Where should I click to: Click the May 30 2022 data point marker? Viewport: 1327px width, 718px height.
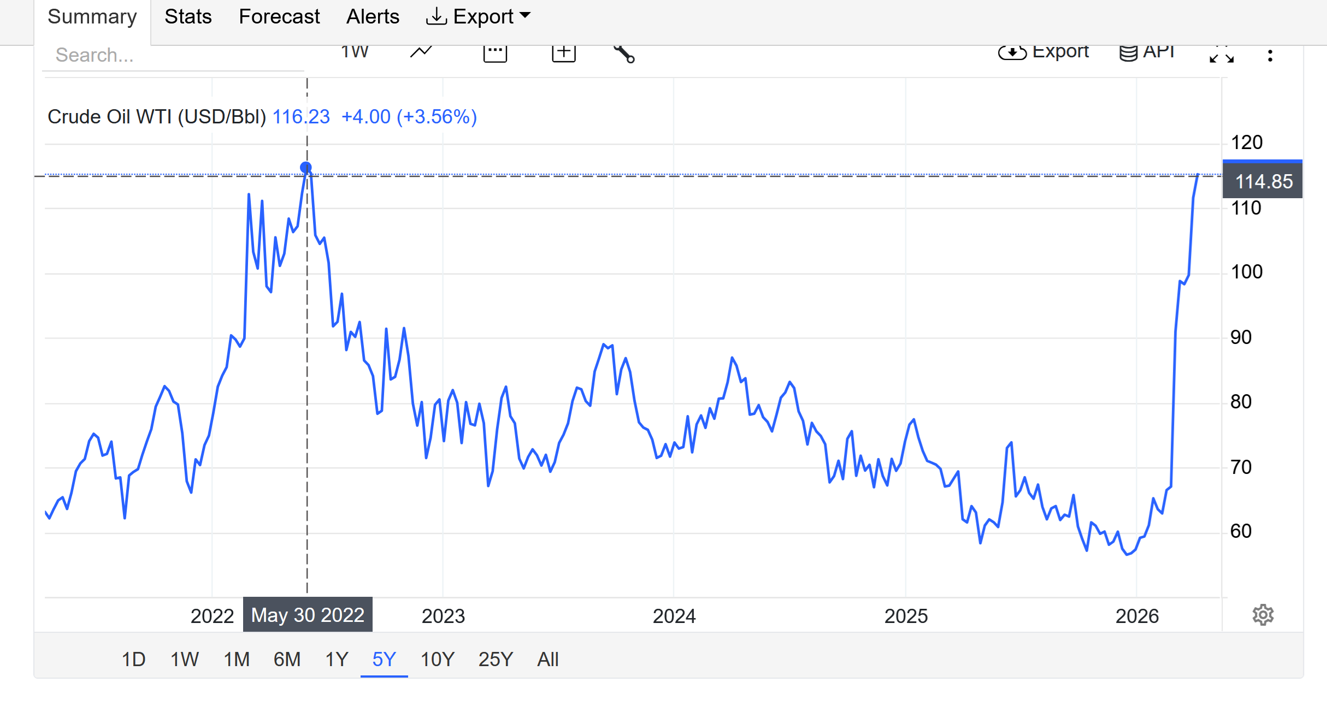click(306, 168)
